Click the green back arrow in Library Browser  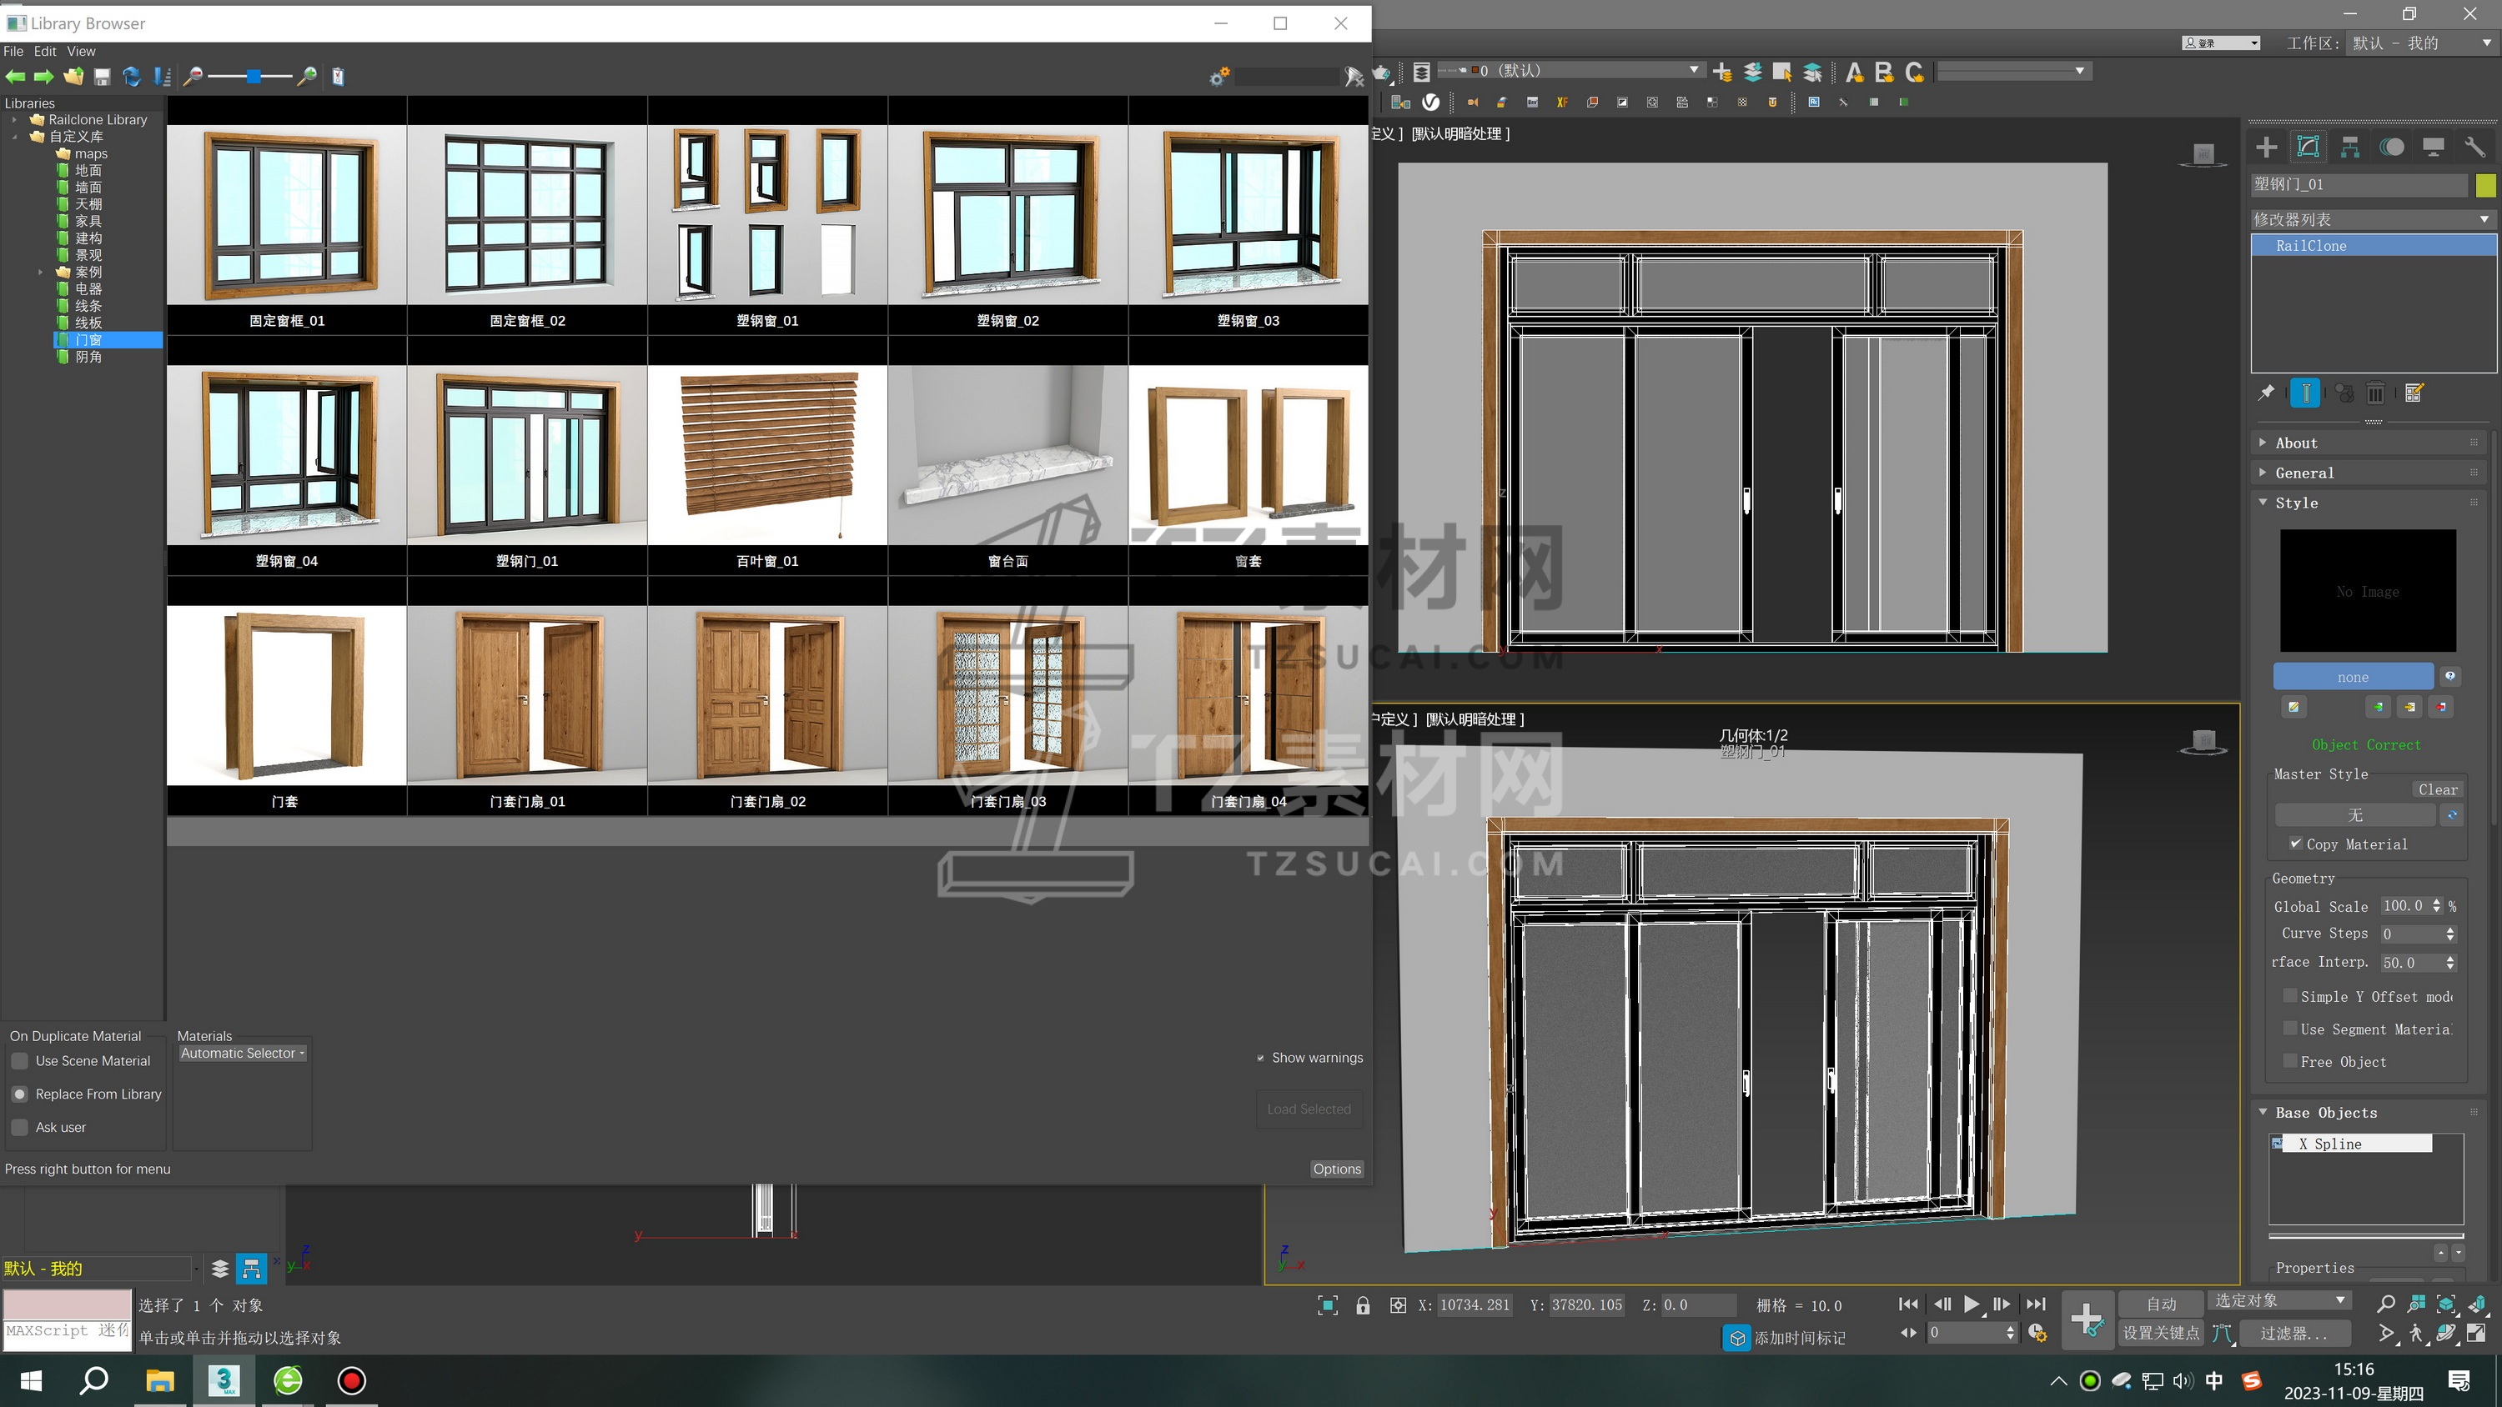[16, 77]
